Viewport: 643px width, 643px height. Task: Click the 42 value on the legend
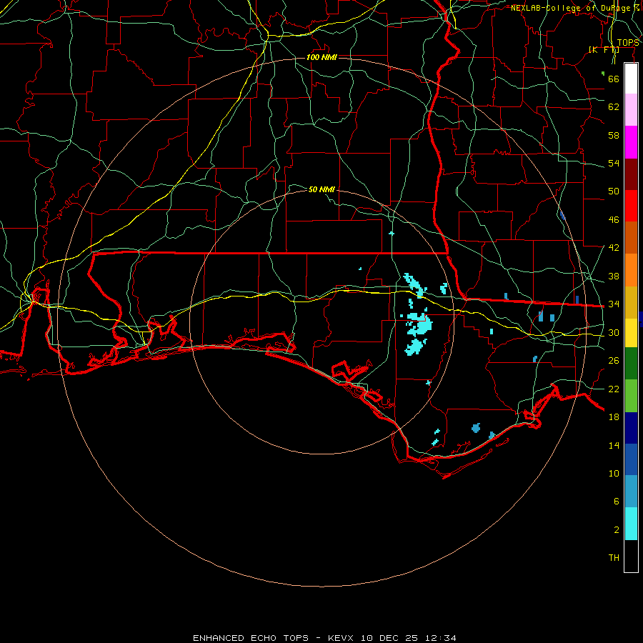pos(614,248)
